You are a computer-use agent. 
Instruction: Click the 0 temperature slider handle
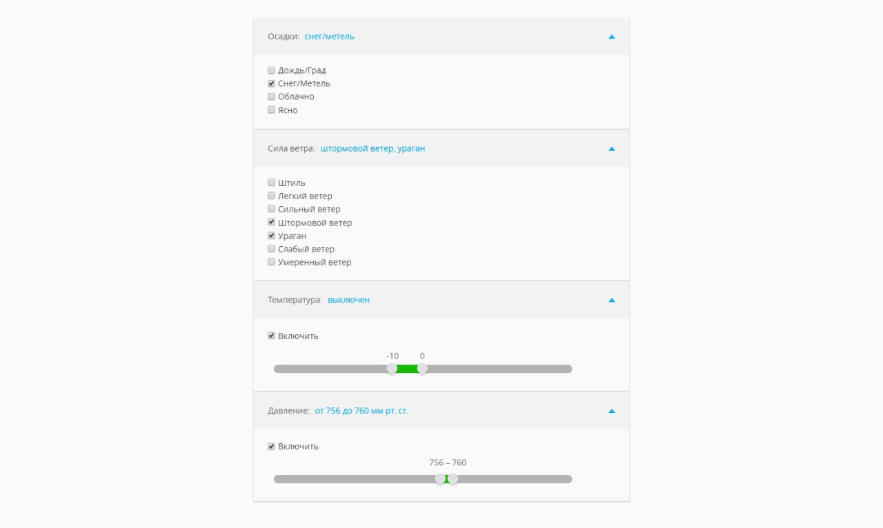coord(422,369)
